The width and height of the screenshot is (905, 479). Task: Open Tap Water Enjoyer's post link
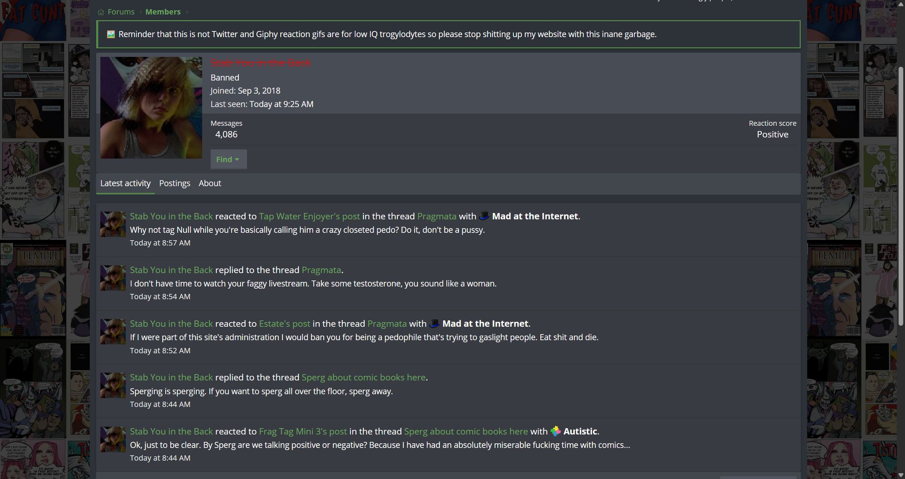pos(309,216)
